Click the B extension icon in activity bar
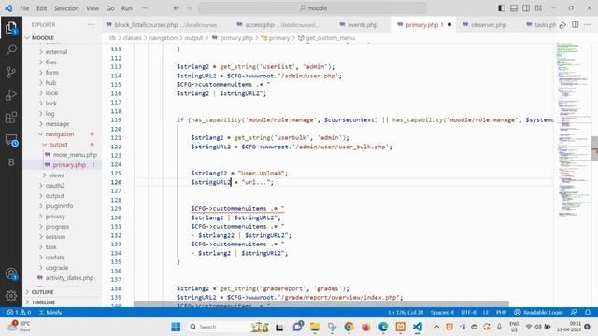Viewport: 598px width, 336px height. (x=11, y=162)
